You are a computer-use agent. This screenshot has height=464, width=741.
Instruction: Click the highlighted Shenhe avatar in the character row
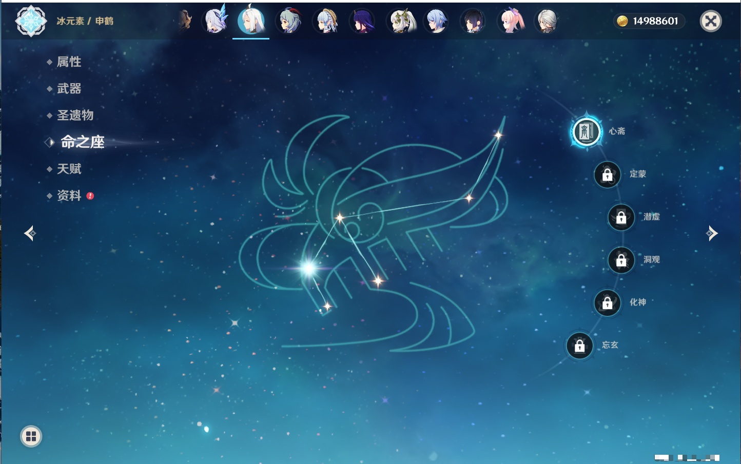point(251,21)
